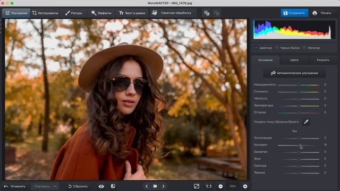The width and height of the screenshot is (340, 191).
Task: Go to the next photo arrow
Action: coord(163,186)
